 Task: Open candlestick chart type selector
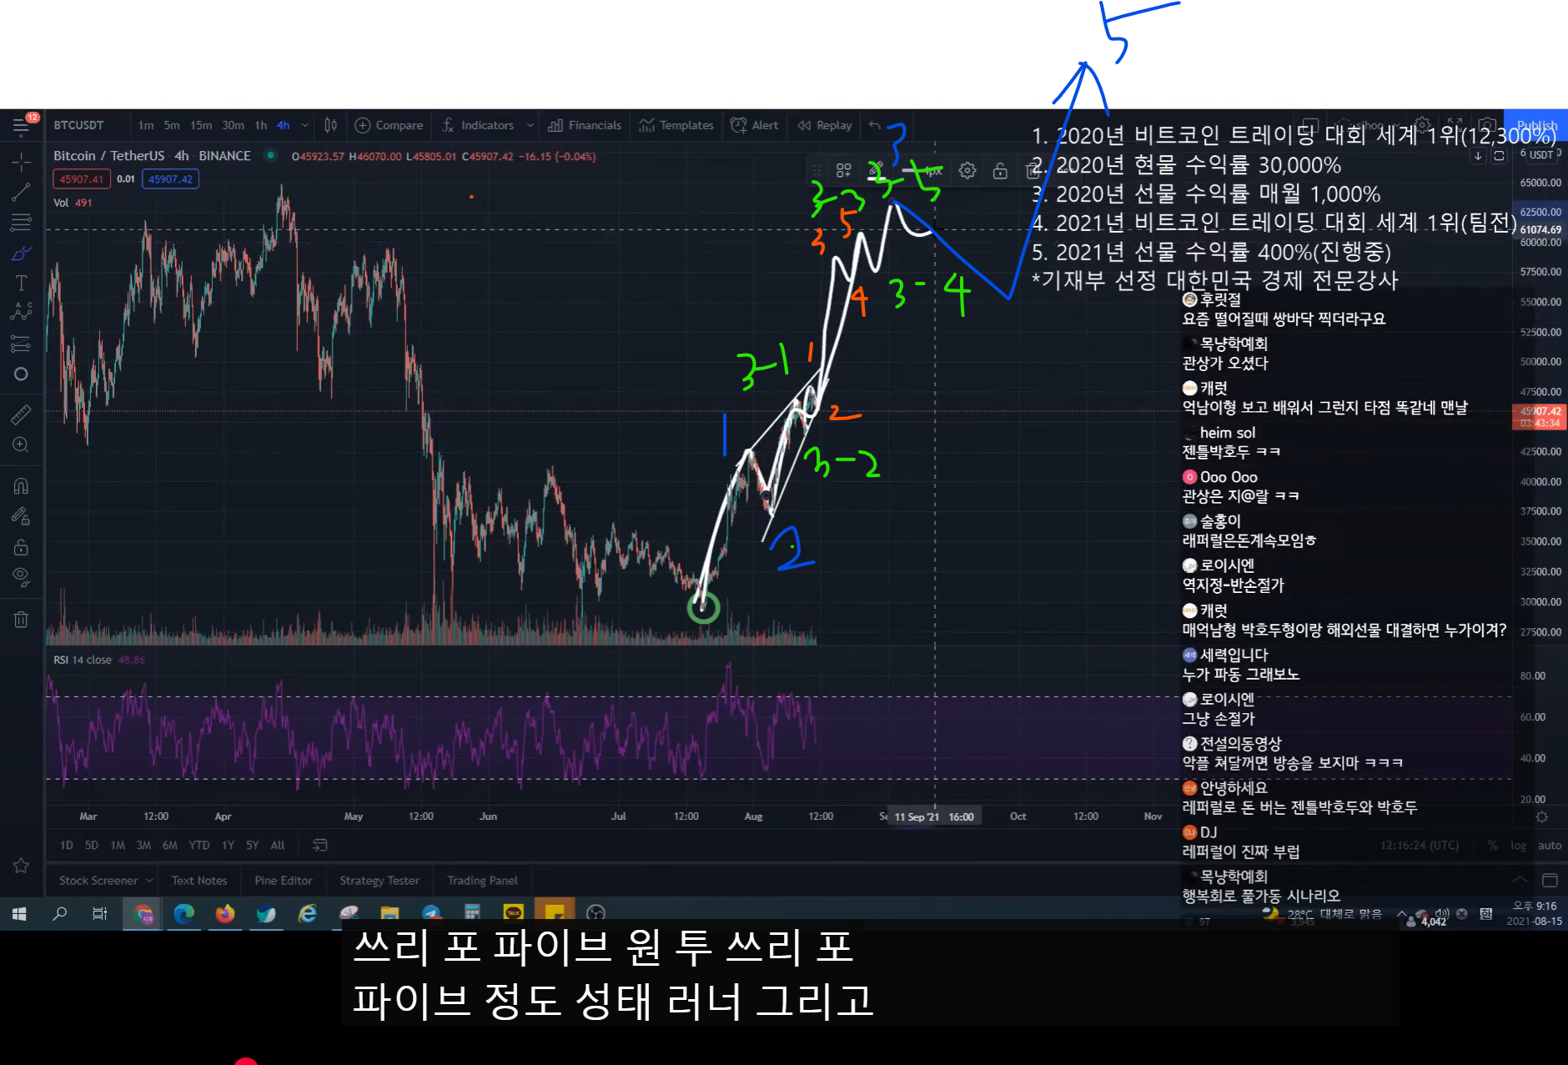coord(330,125)
